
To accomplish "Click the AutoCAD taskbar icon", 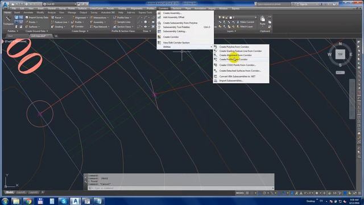I will pyautogui.click(x=75, y=201).
